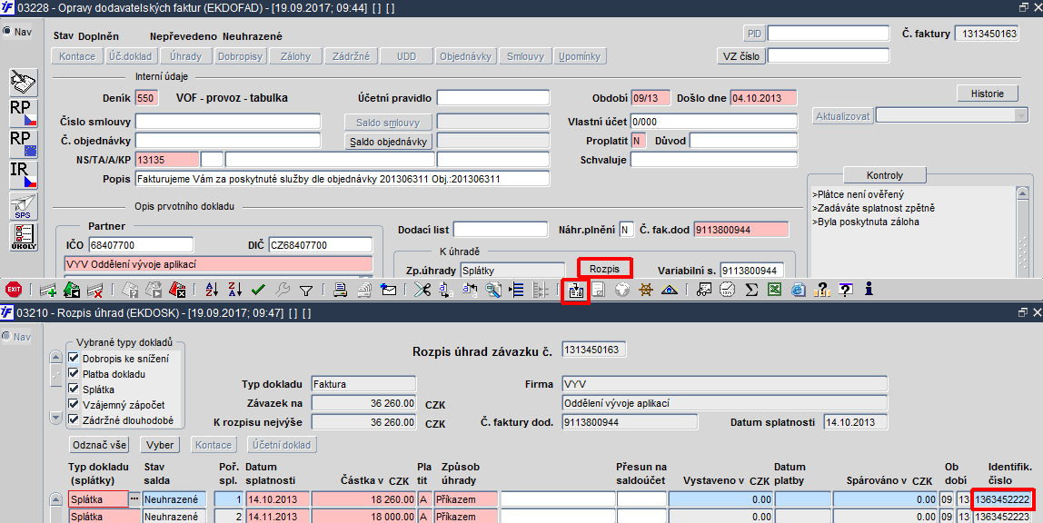Screen dimensions: 1043x523
Task: Toggle the 'Splátka' document type checkbox
Action: pyautogui.click(x=74, y=389)
